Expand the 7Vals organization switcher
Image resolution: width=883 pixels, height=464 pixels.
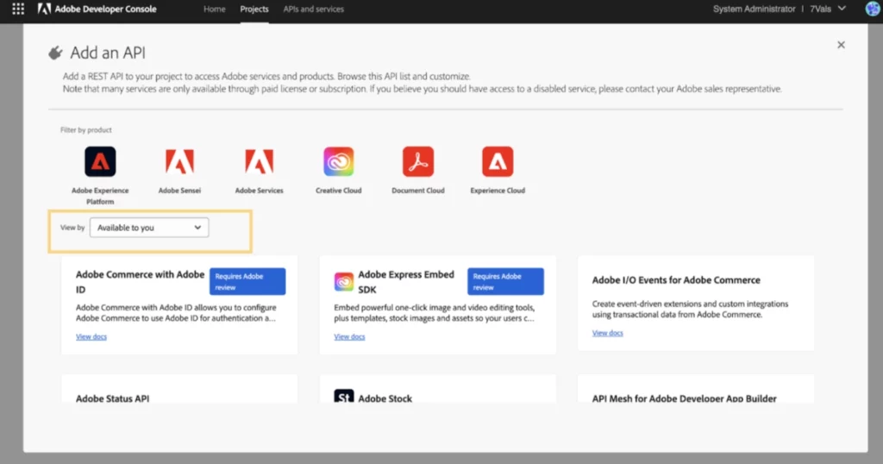click(828, 9)
